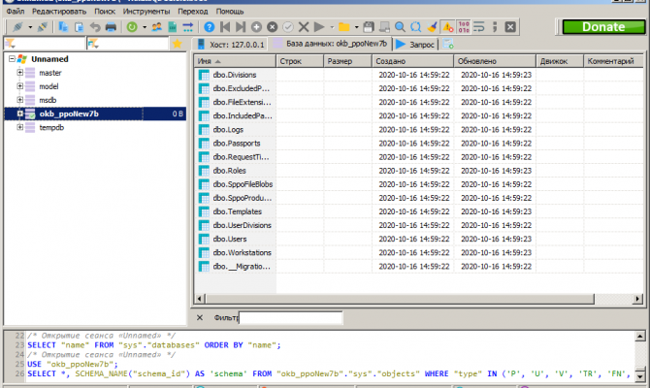The height and width of the screenshot is (388, 650).
Task: Expand the msdb database node
Action: [20, 100]
